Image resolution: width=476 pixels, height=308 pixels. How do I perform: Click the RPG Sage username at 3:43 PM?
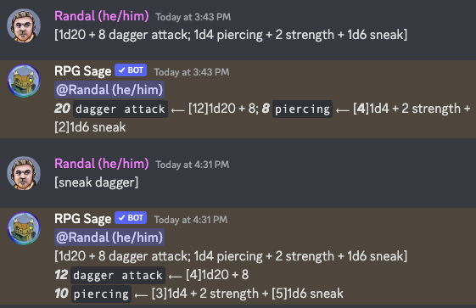click(83, 71)
